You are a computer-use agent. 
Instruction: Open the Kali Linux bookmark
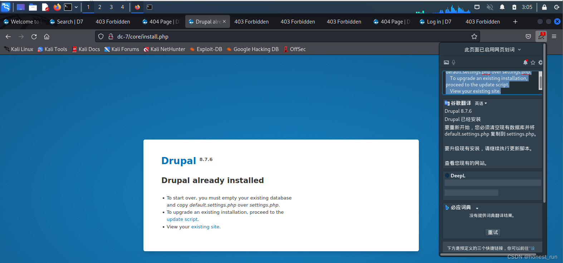coord(19,49)
